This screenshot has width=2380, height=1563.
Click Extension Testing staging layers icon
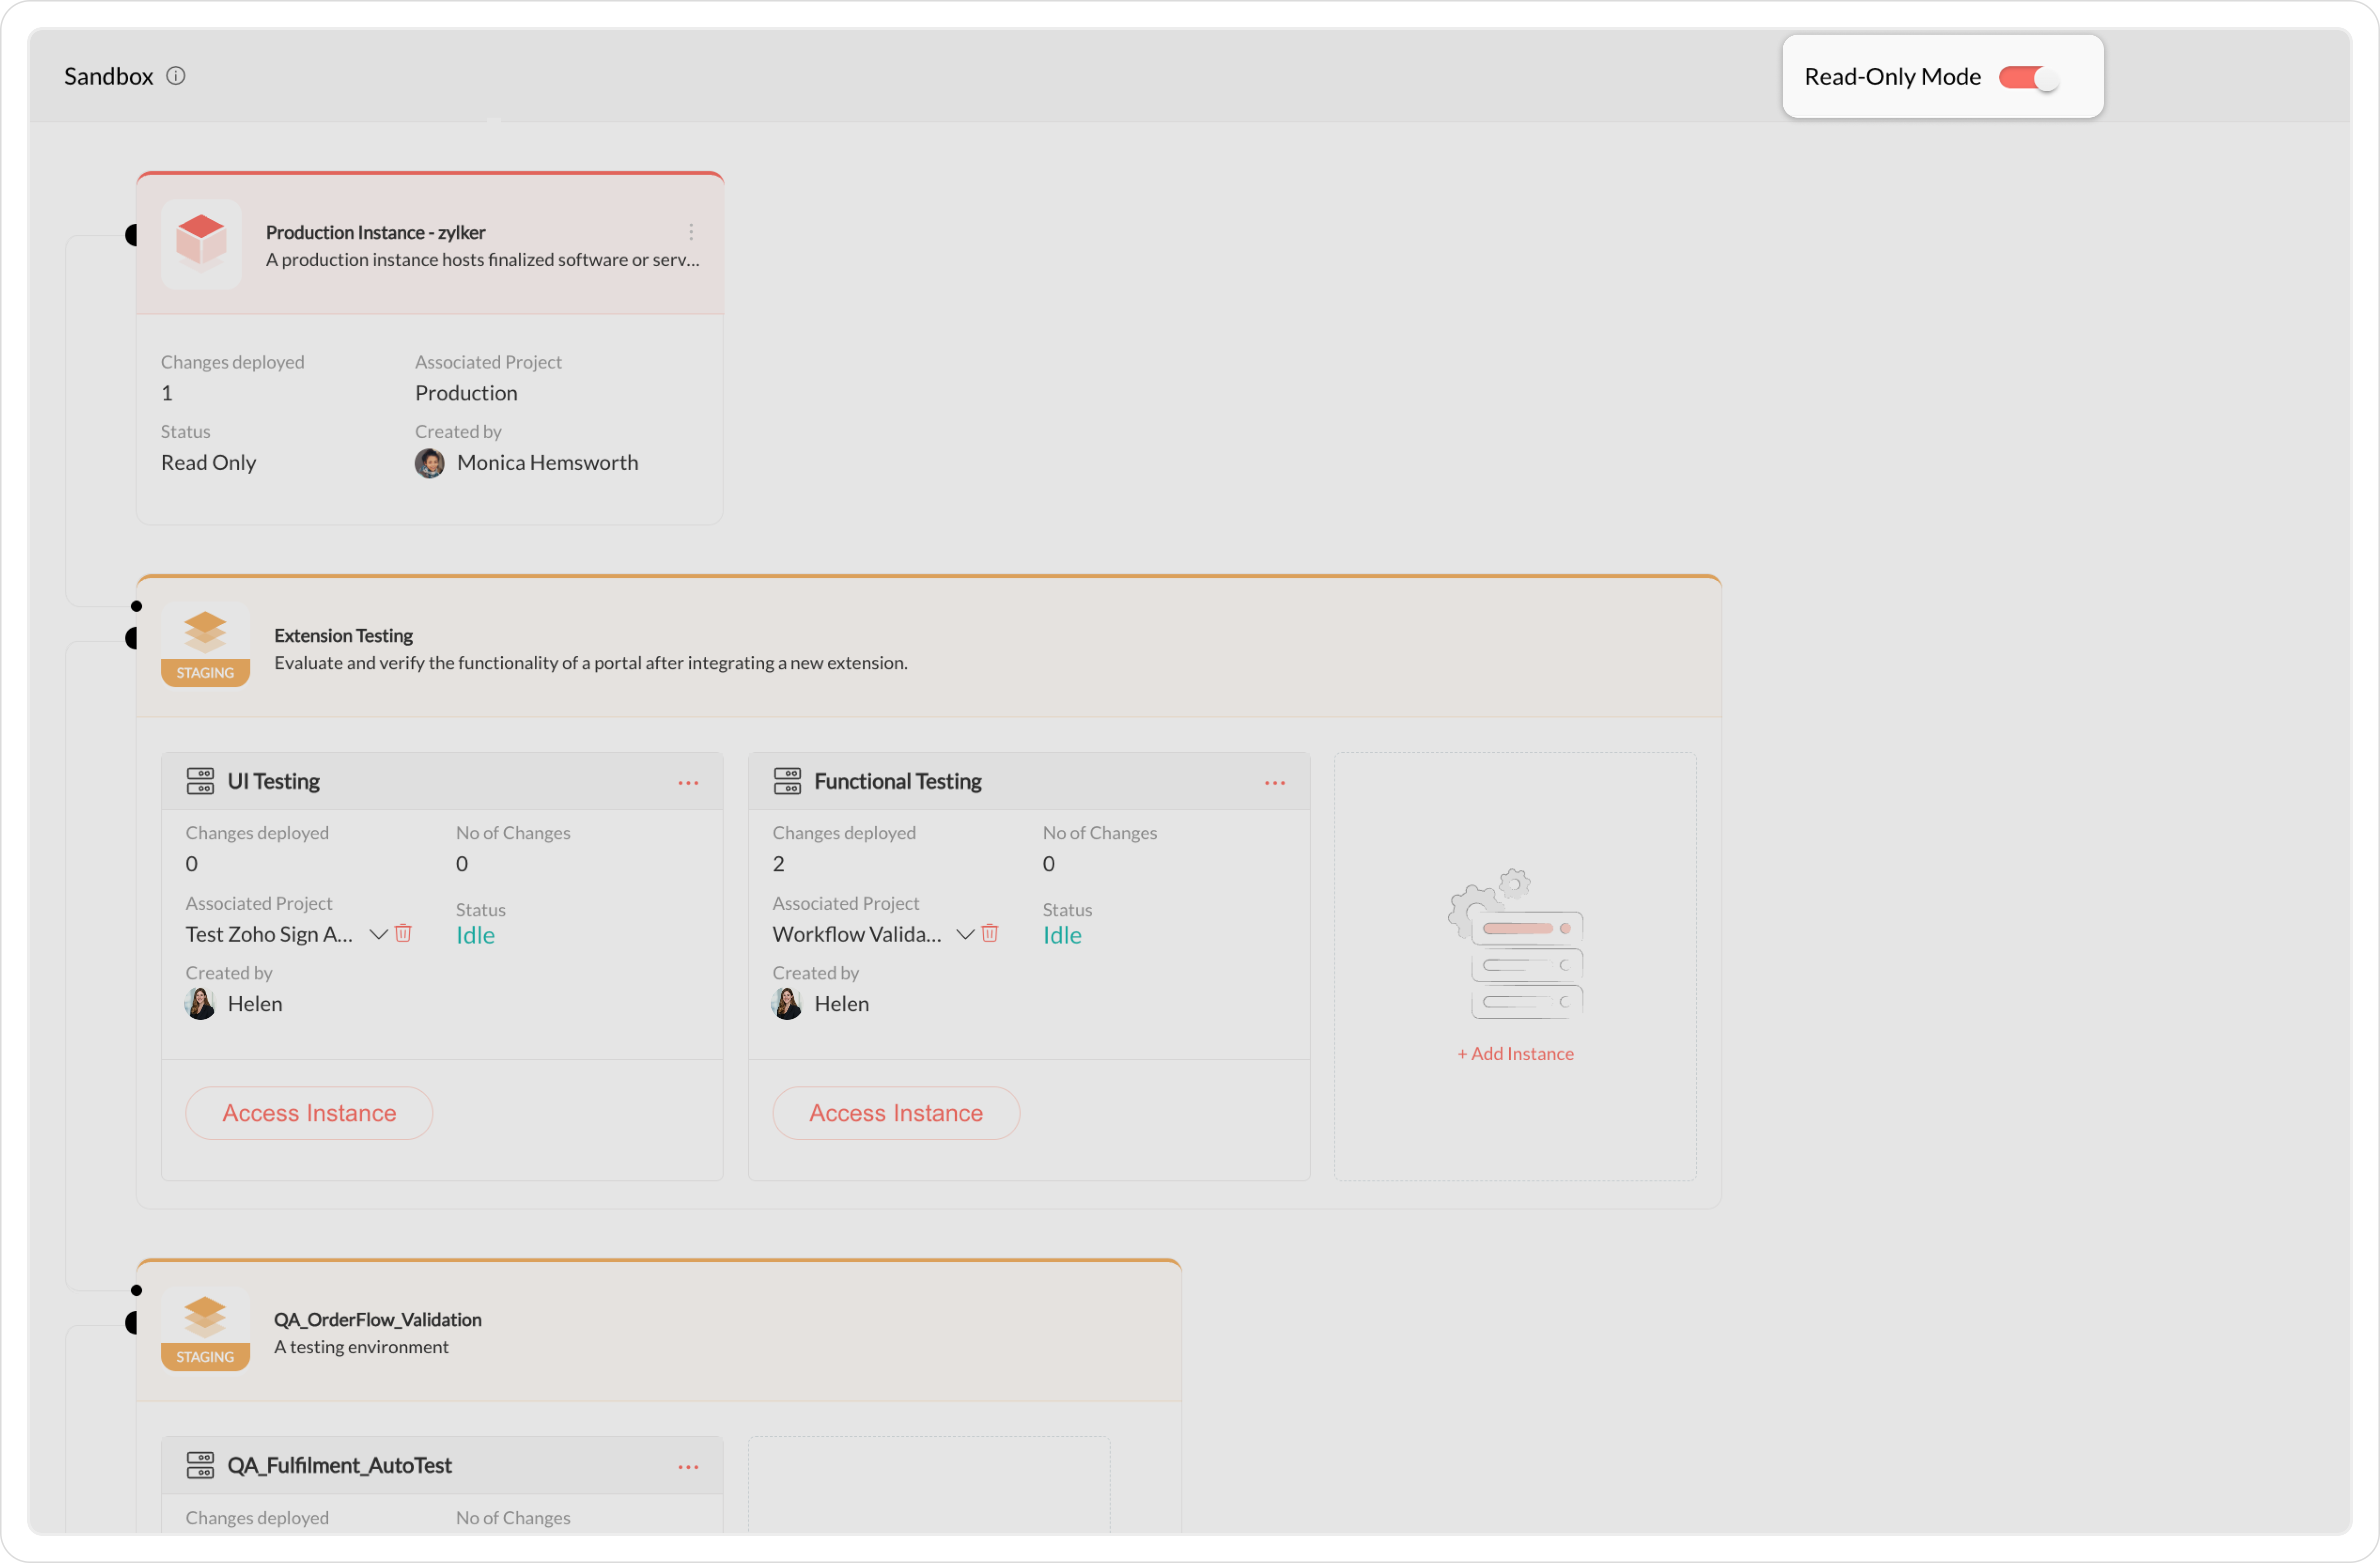pos(205,632)
